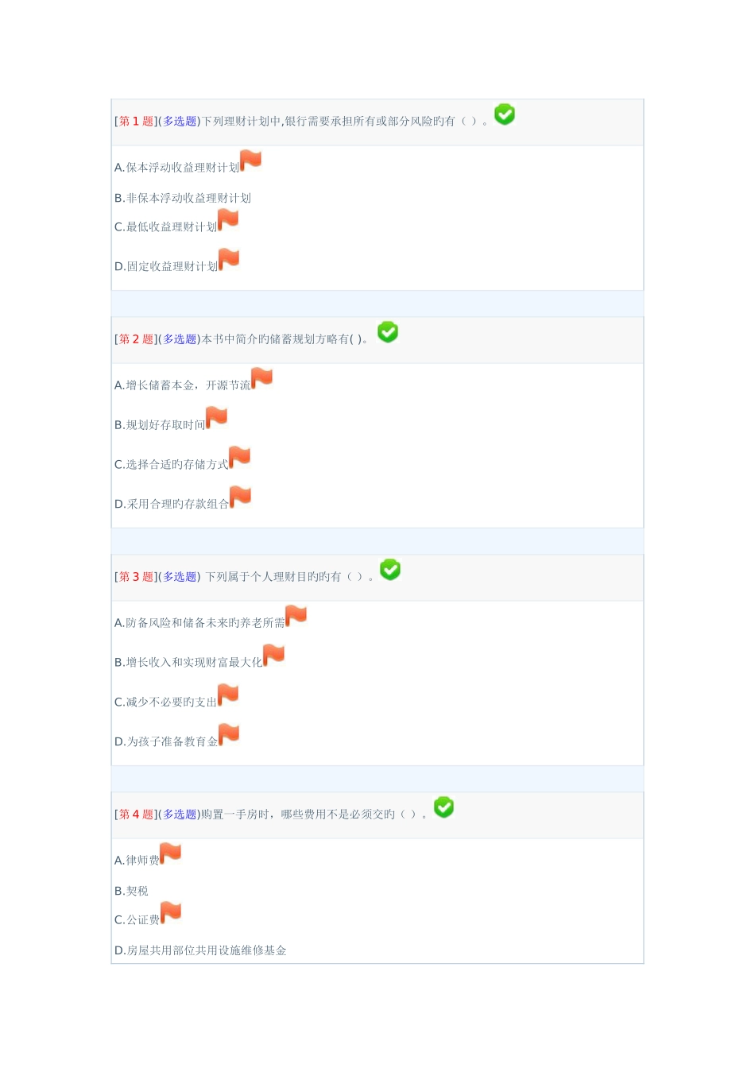The width and height of the screenshot is (755, 1068).
Task: Click the green checkmark beside question 1
Action: 505,114
